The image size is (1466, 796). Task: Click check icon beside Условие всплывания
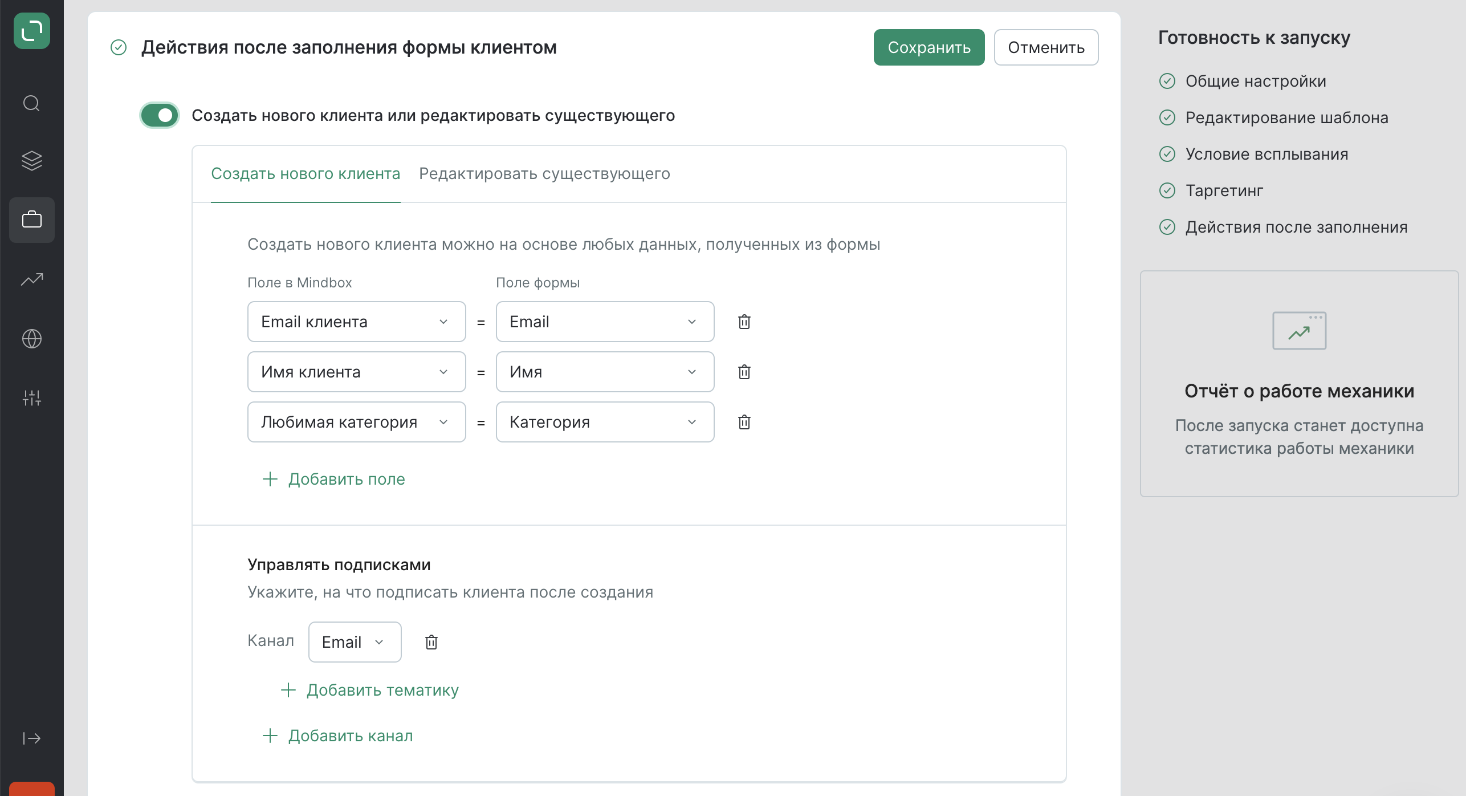click(x=1167, y=154)
